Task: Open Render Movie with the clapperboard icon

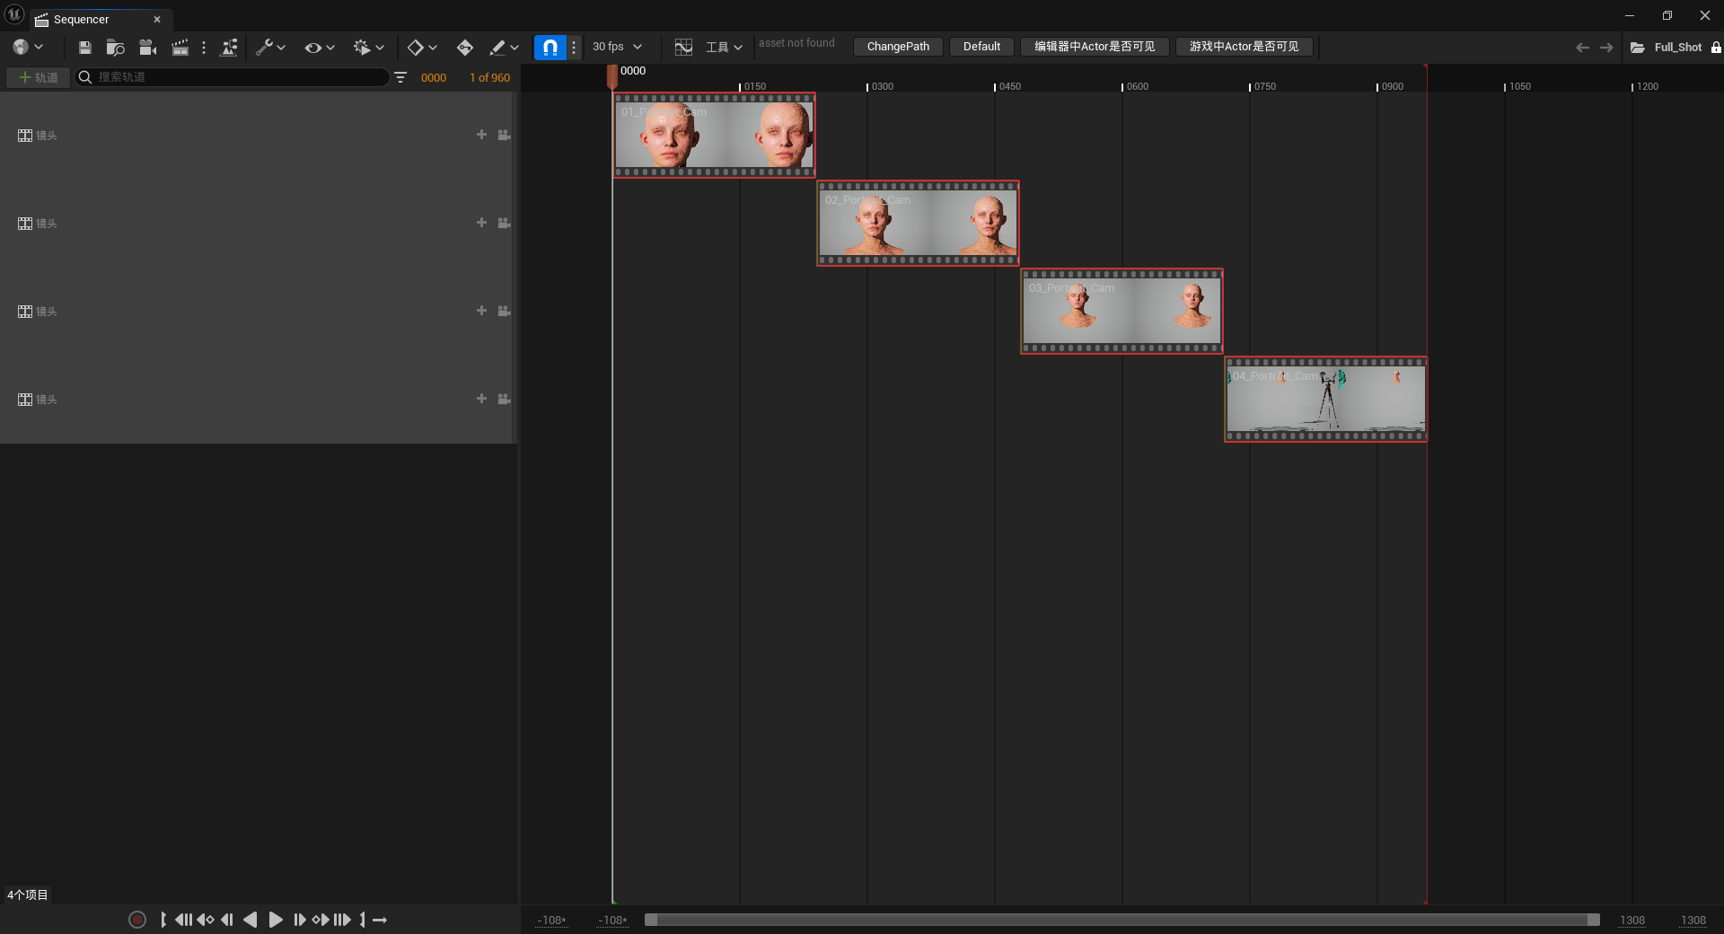Action: pyautogui.click(x=180, y=48)
